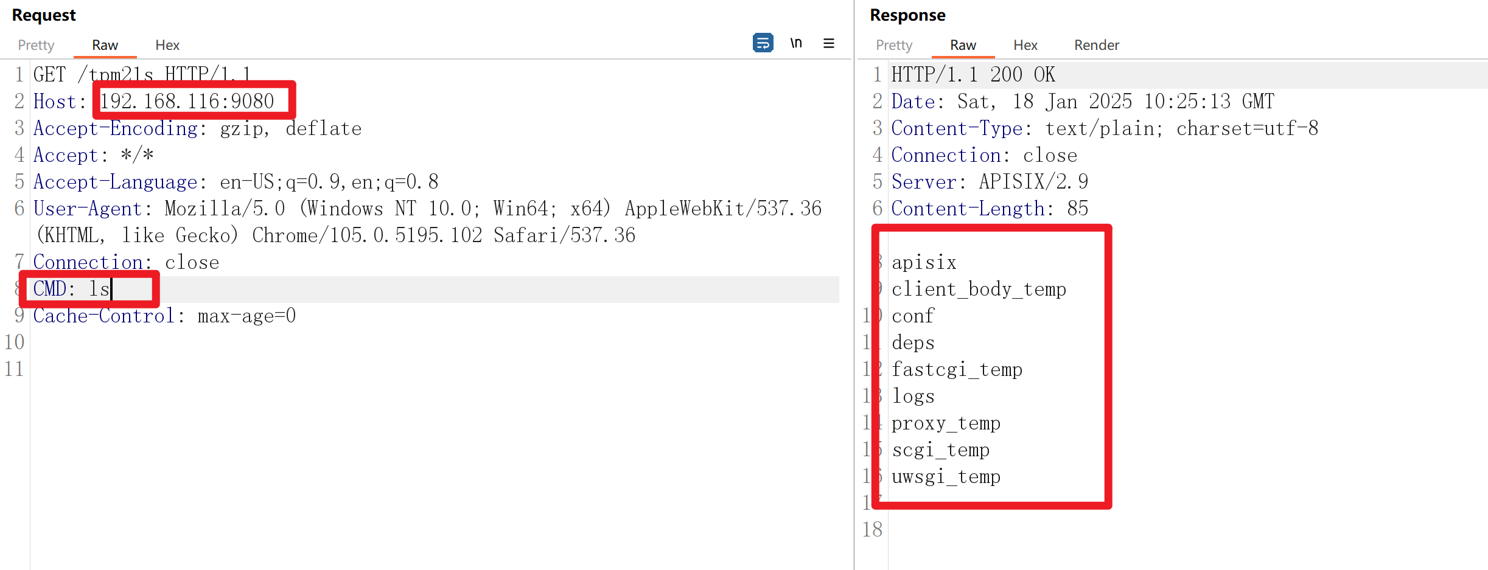The image size is (1488, 570).
Task: Click the GET /tpm2ls request line
Action: (142, 74)
